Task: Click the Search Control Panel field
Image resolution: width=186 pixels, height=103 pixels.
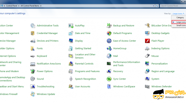Action: coord(173,6)
